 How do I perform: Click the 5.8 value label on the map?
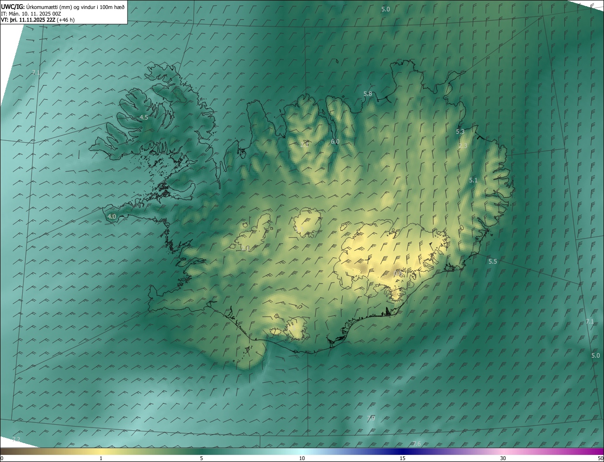tap(368, 94)
